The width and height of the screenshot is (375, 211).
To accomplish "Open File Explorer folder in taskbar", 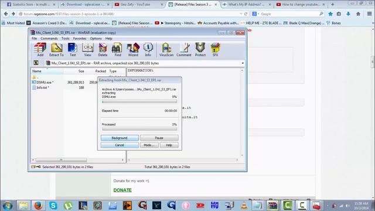I will pyautogui.click(x=23, y=206).
